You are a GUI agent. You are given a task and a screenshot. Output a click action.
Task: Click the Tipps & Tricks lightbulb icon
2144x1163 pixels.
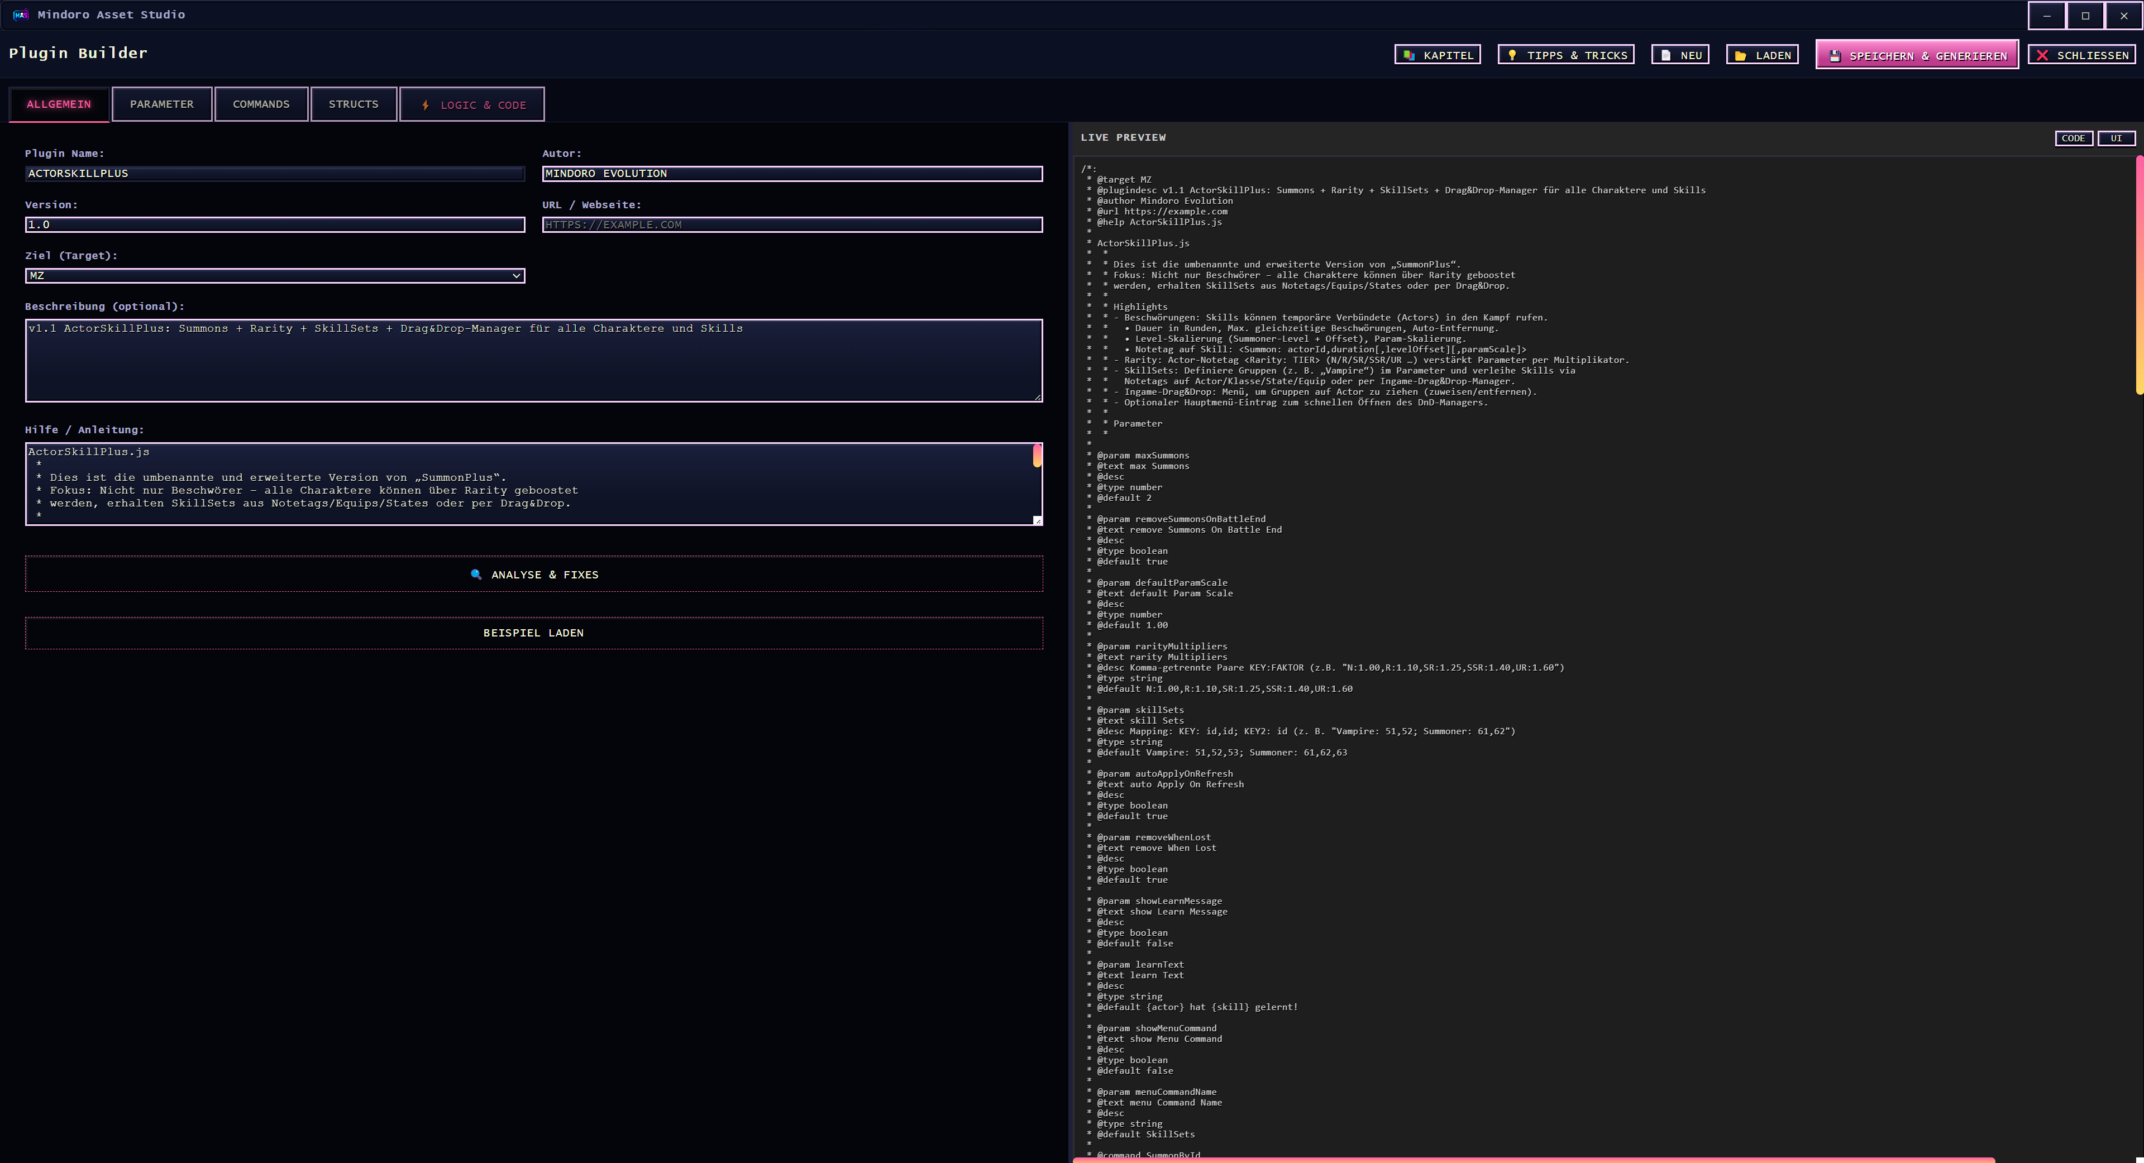point(1512,55)
